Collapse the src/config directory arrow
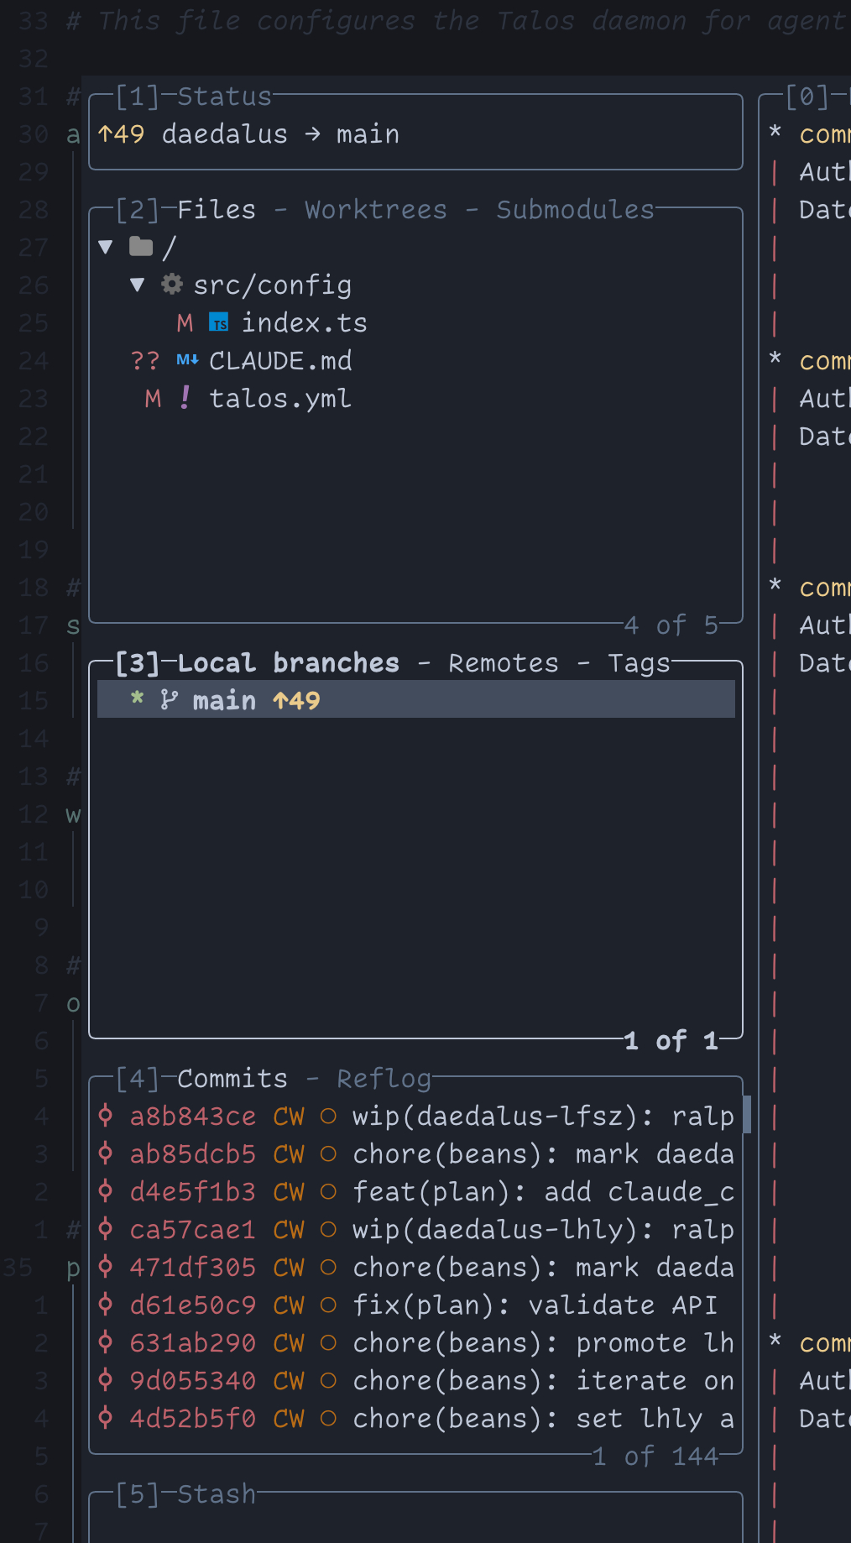 (x=138, y=285)
